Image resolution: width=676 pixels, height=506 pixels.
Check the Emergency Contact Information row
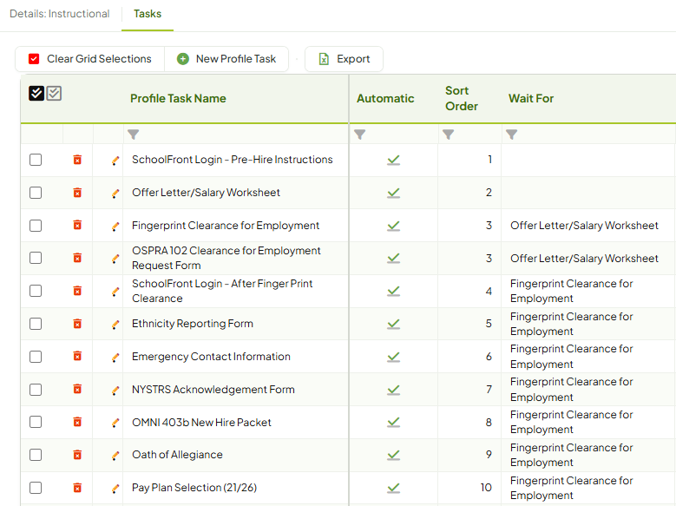click(36, 357)
